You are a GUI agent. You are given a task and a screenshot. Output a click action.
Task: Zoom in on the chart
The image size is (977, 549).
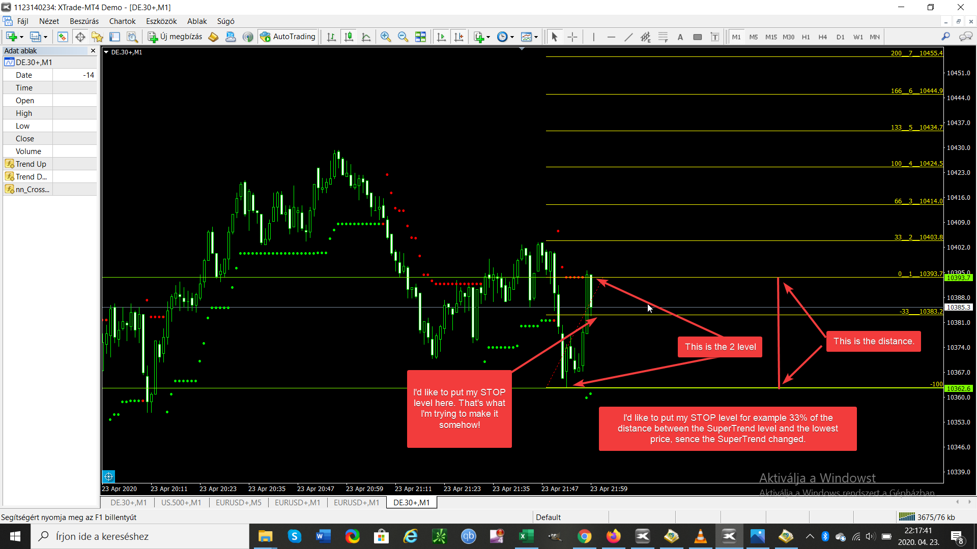pos(386,37)
